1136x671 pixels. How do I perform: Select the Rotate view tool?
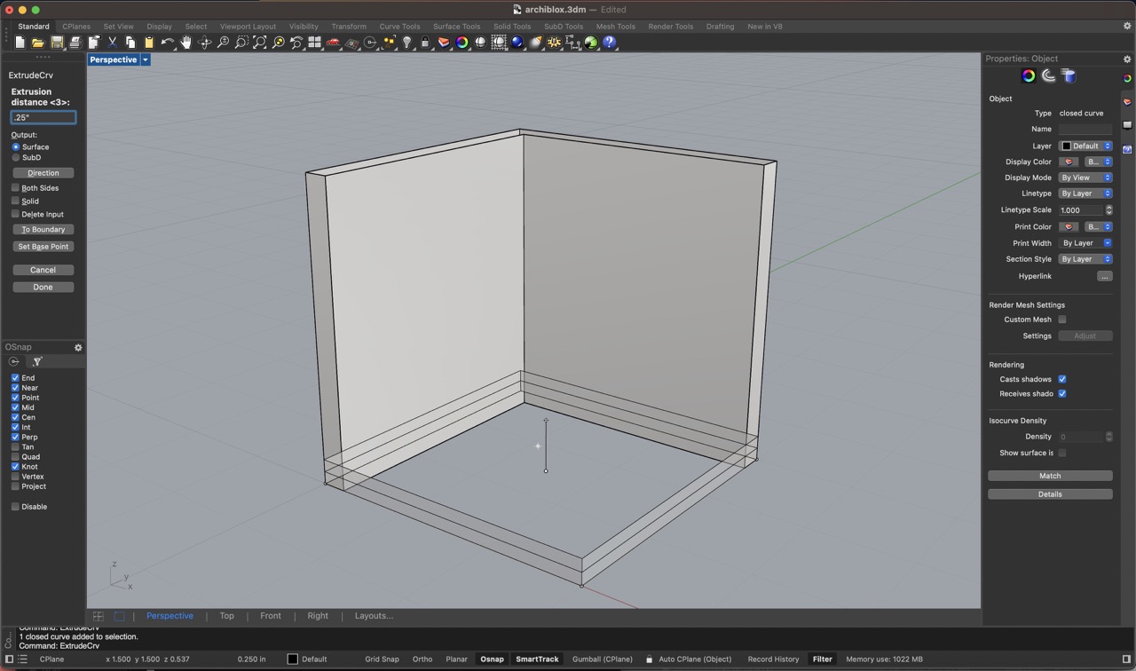pyautogui.click(x=205, y=43)
